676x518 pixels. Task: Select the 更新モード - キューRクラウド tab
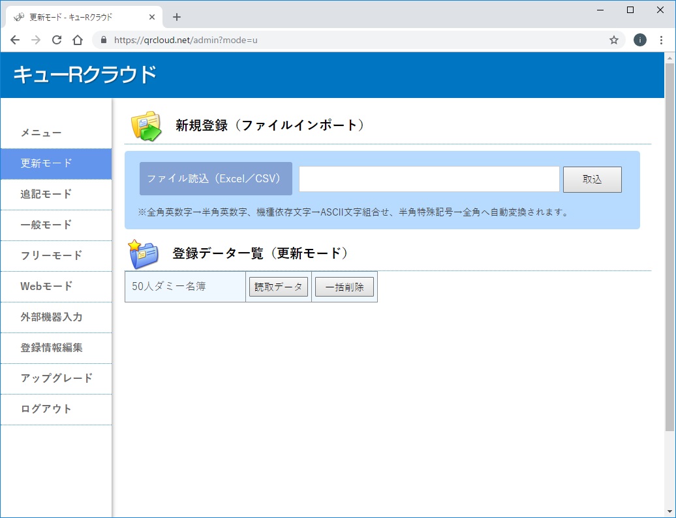tap(84, 17)
